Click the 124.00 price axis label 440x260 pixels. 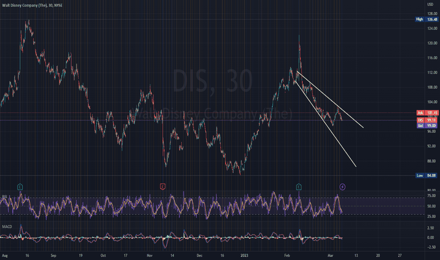pos(432,28)
